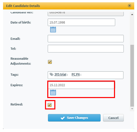Focus the Date of birth field

[x=81, y=22]
